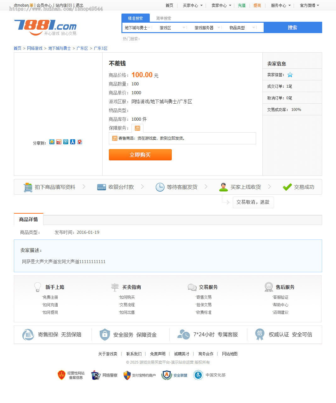336x403 pixels.
Task: Expand the top 买家中心 menu
Action: [193, 5]
